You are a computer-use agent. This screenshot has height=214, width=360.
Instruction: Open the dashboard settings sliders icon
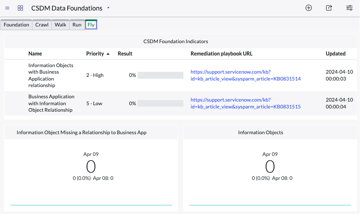tap(349, 8)
